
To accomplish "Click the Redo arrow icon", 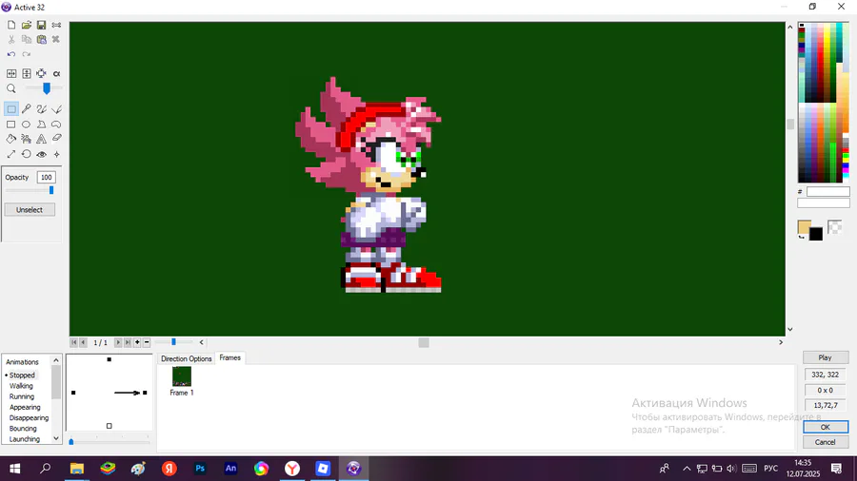I will click(27, 54).
